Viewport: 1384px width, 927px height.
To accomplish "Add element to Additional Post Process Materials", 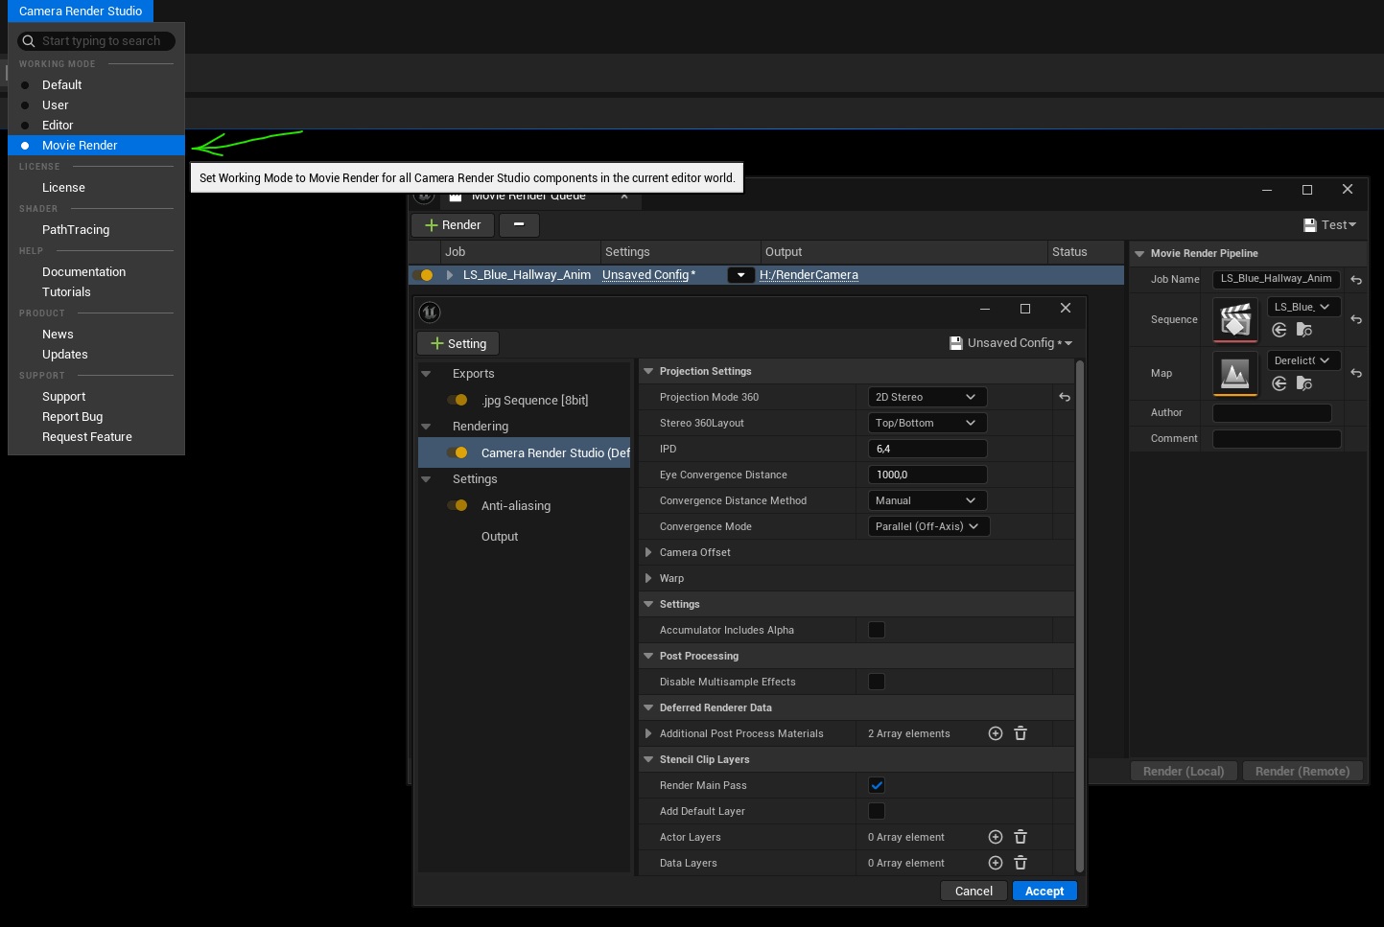I will (996, 733).
